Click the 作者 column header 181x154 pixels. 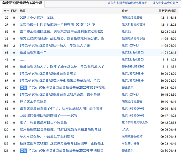pos(125,11)
